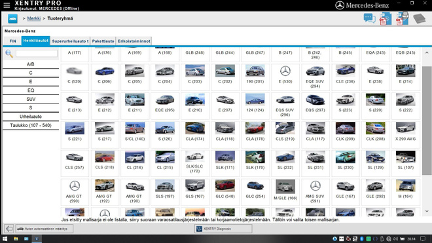Click the blue vehicle home icon
Viewport: 432px width, 243px height.
[12, 18]
